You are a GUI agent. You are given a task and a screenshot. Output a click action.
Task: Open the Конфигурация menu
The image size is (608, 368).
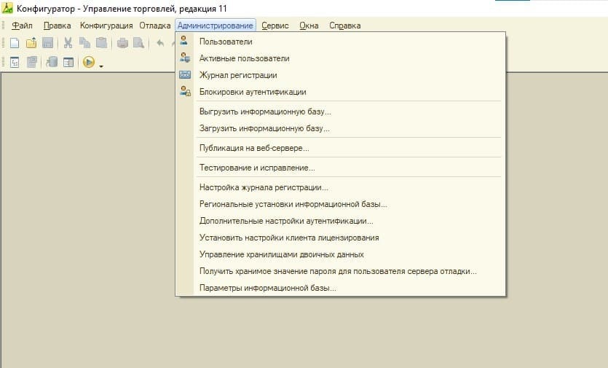coord(106,26)
